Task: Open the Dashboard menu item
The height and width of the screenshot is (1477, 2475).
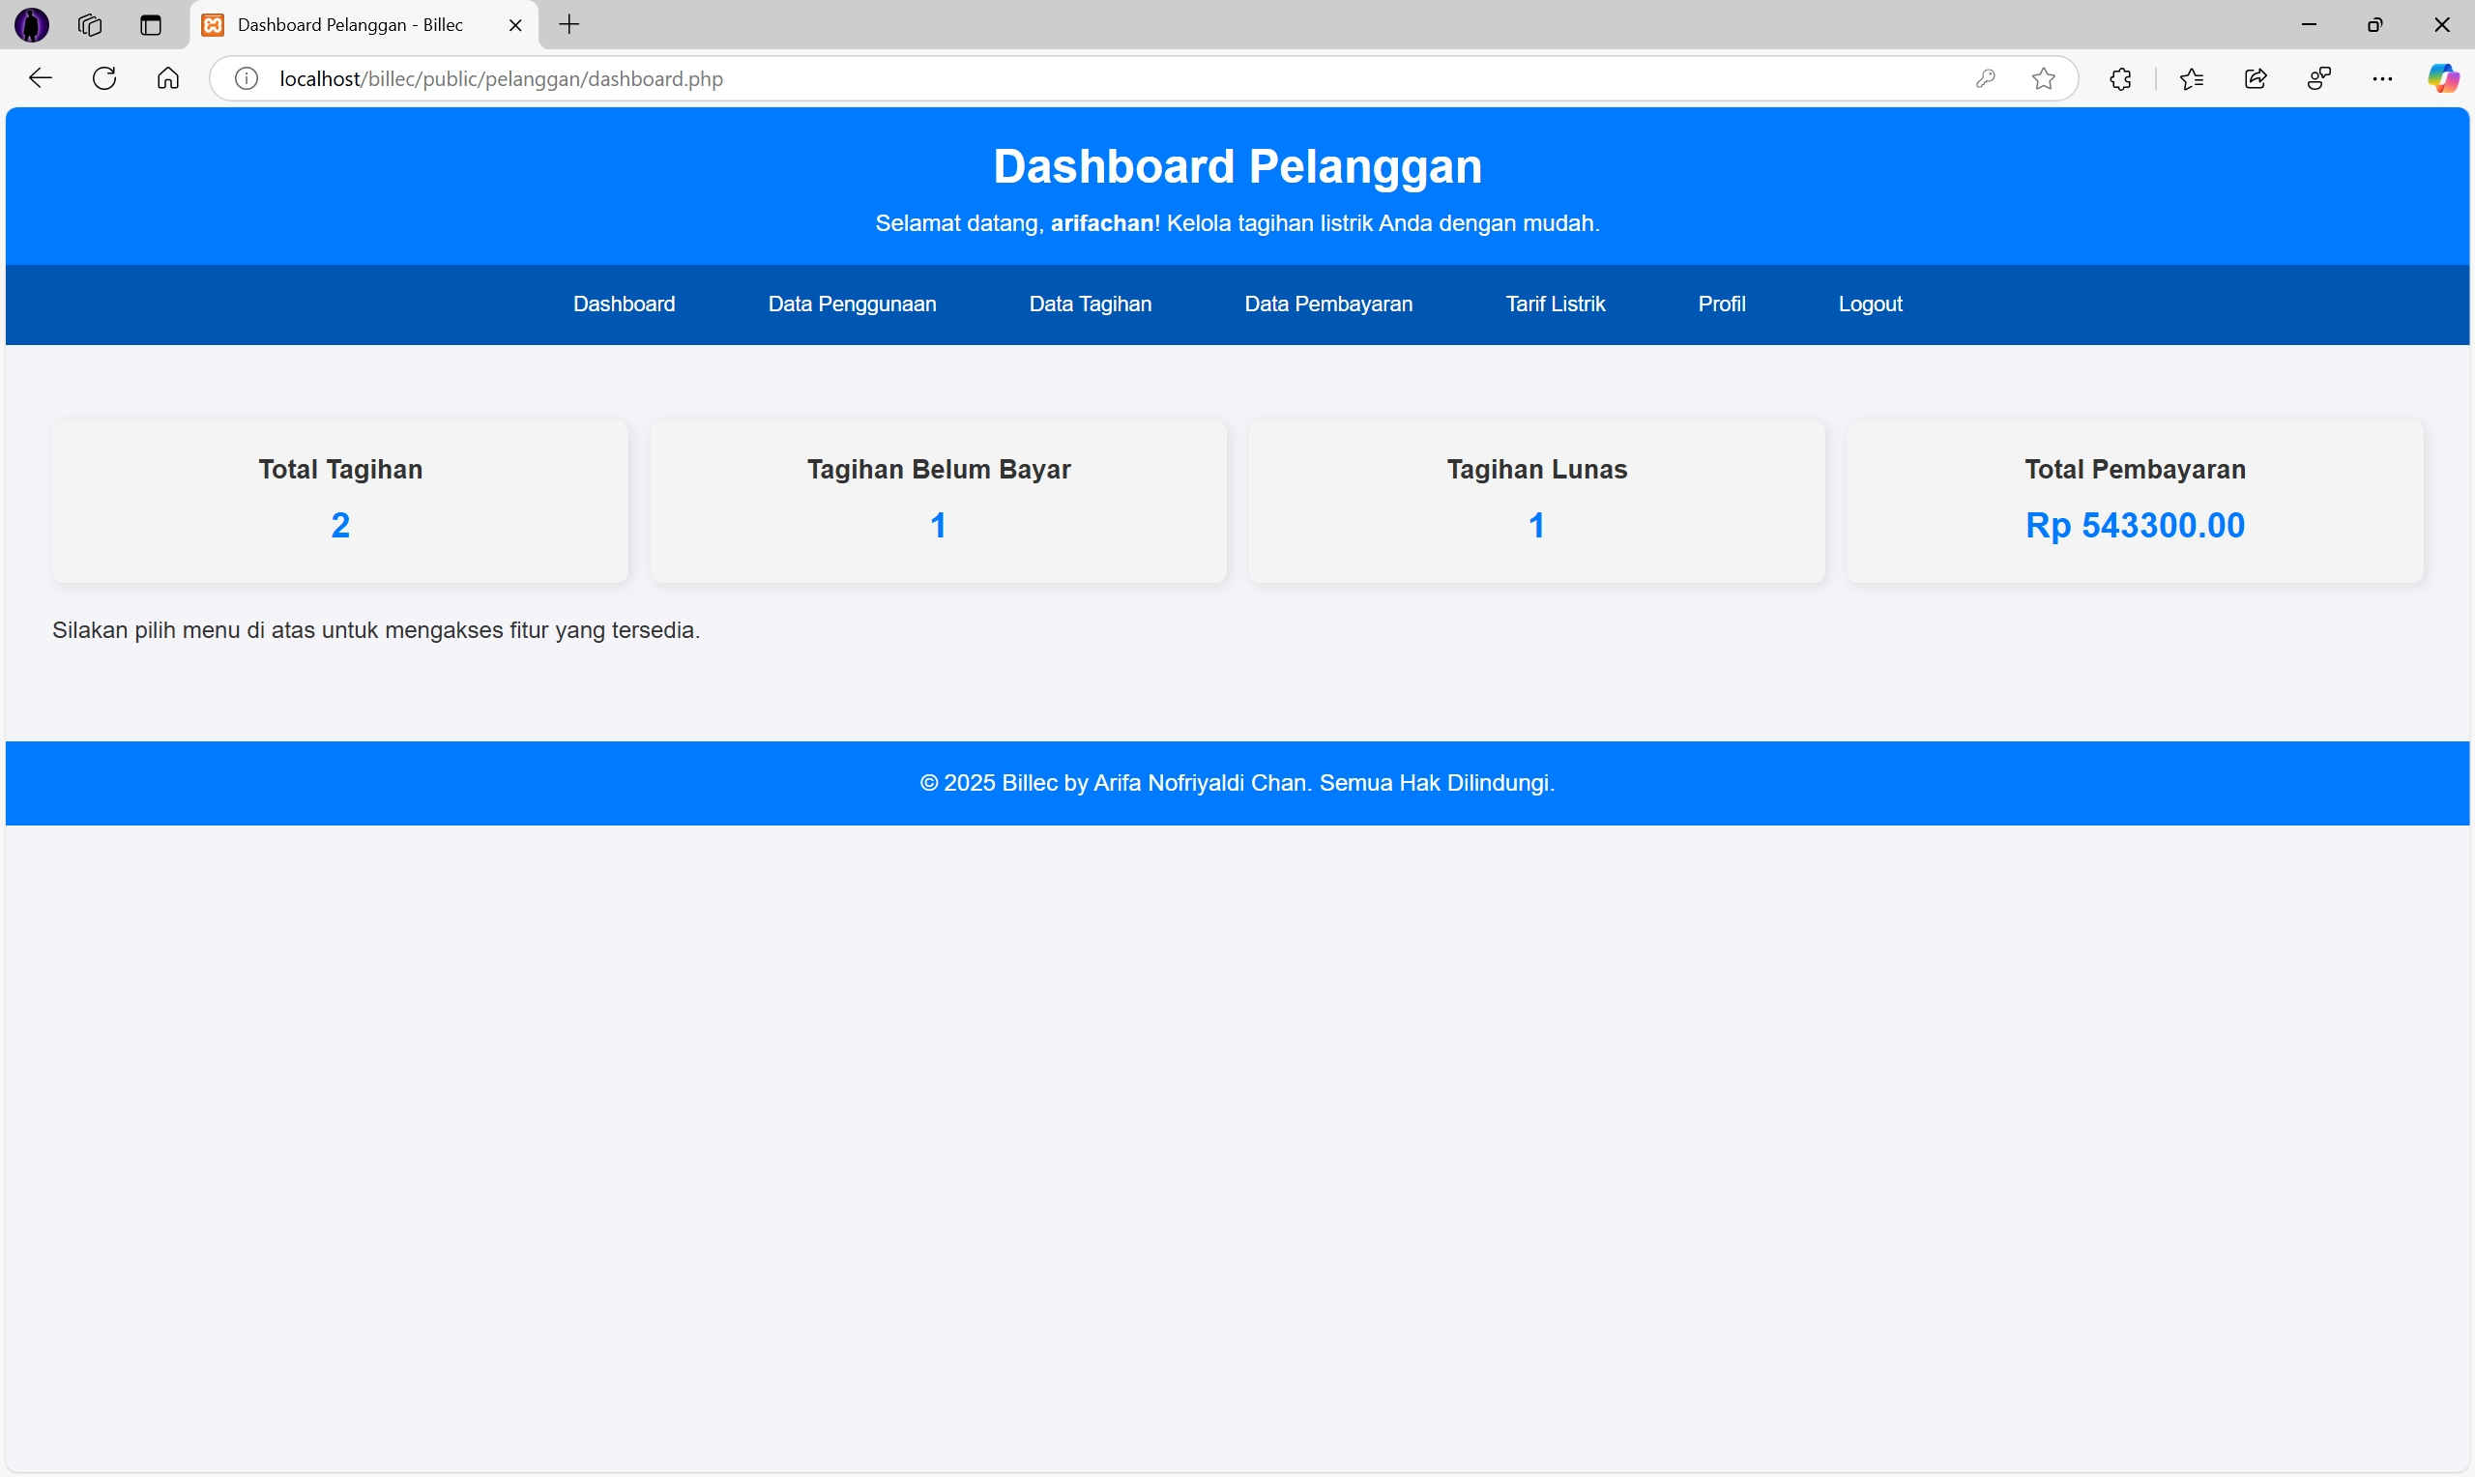Action: [x=624, y=304]
